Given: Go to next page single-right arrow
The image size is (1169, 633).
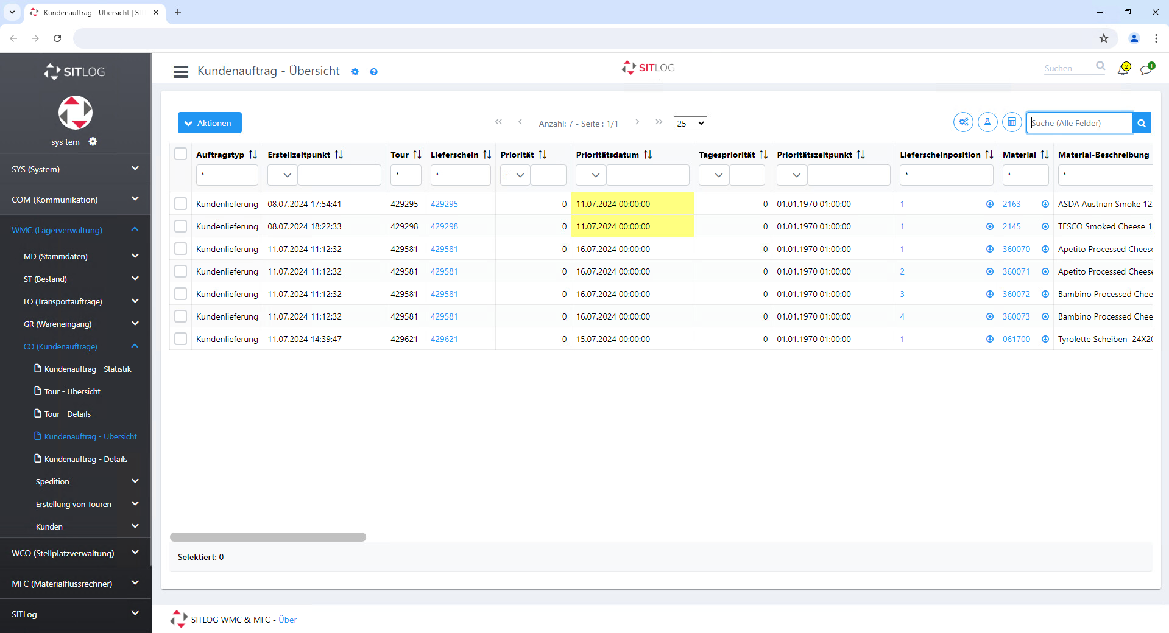Looking at the screenshot, I should [x=637, y=122].
